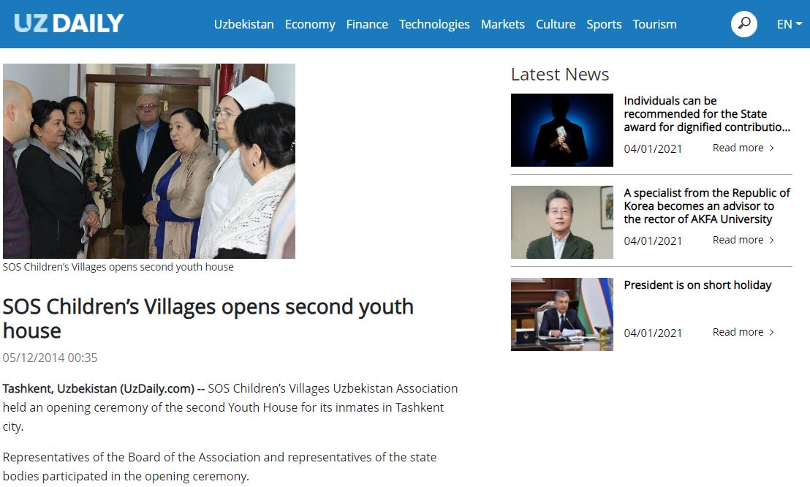
Task: Open the State award contribution headline
Action: [x=707, y=114]
